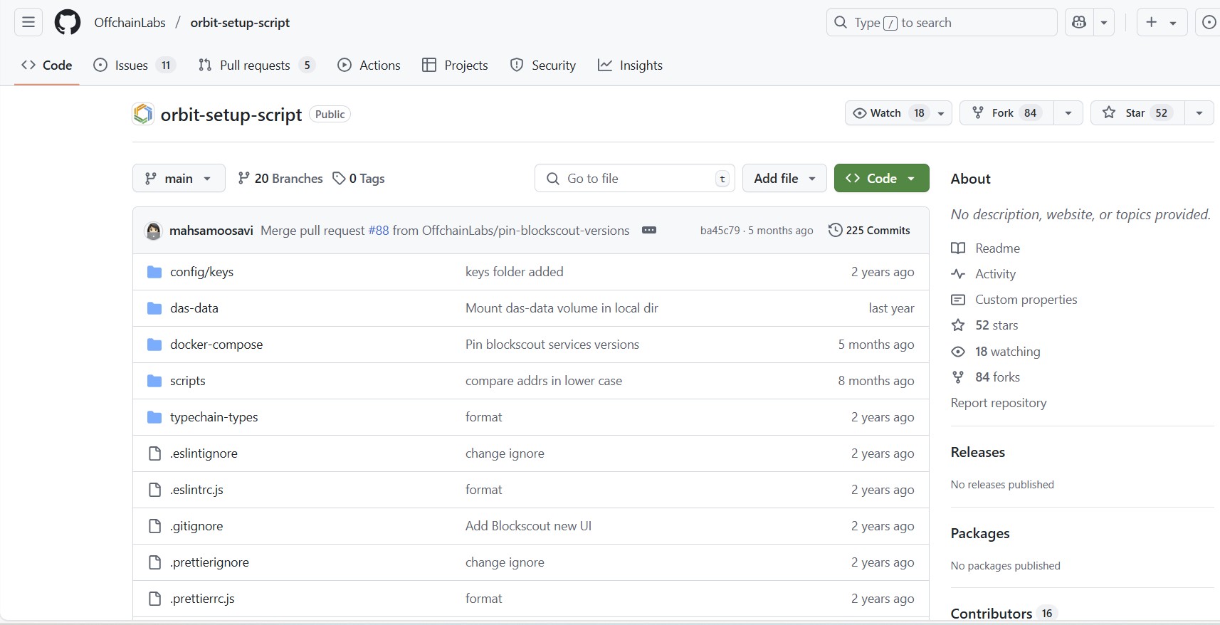Open the green Code clone dropdown
Screen dimensions: 1220x625
point(881,178)
